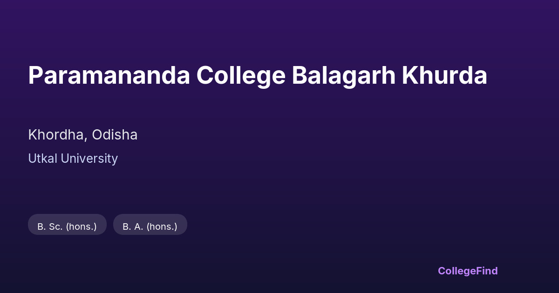Open the CollegeFind brand logo

(x=467, y=271)
